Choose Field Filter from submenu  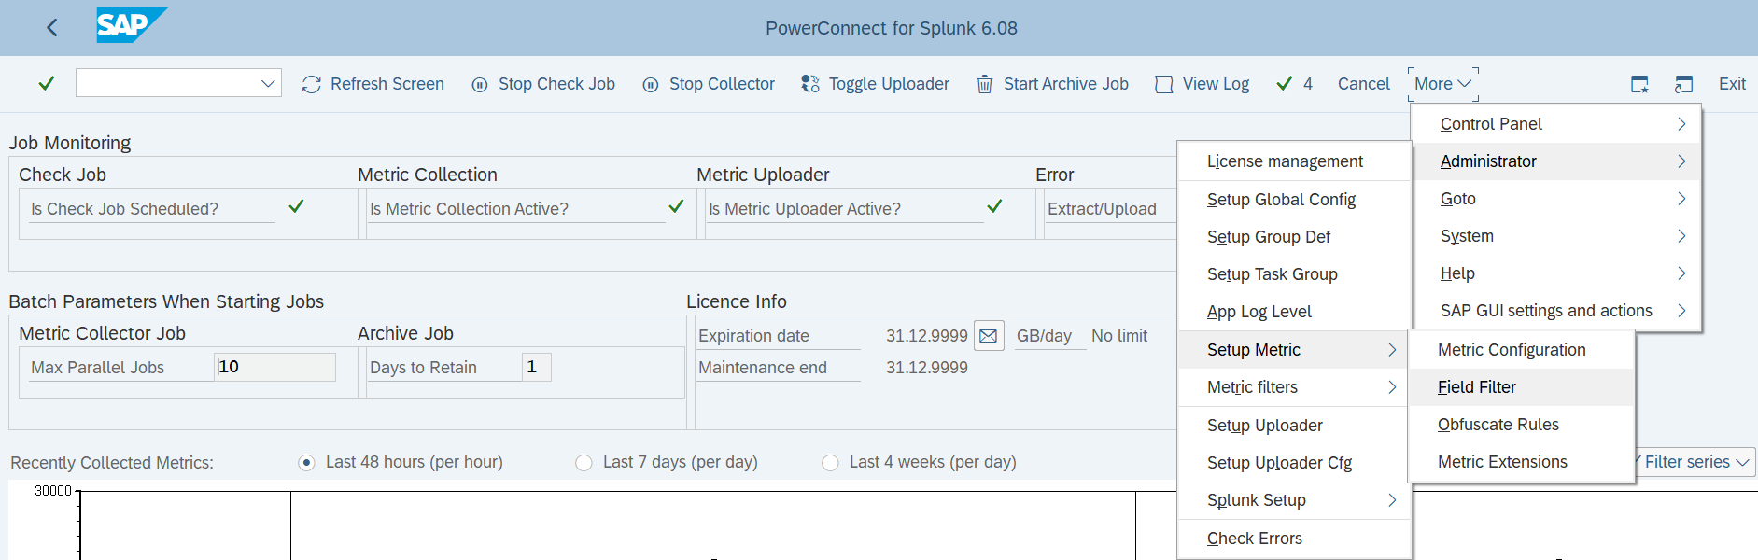(1476, 387)
